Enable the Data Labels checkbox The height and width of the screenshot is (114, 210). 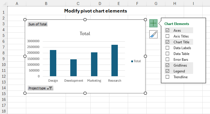click(167, 48)
